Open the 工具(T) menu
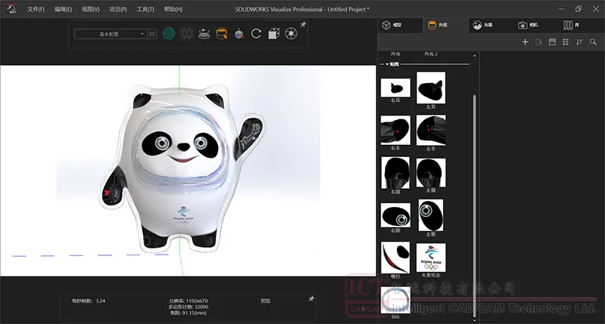 [x=145, y=9]
